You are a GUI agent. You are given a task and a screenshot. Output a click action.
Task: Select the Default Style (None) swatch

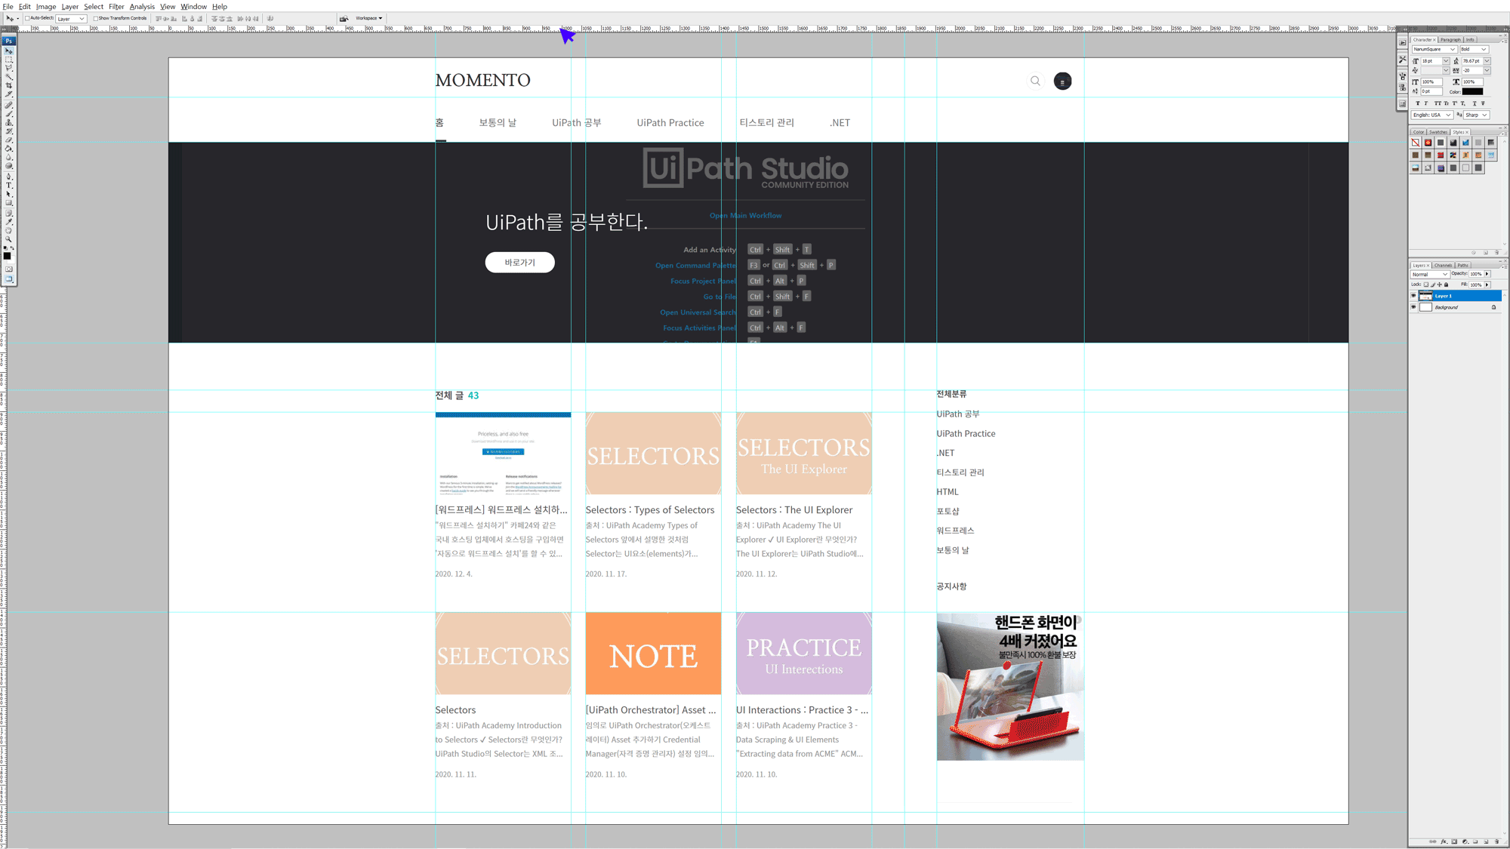coord(1416,142)
